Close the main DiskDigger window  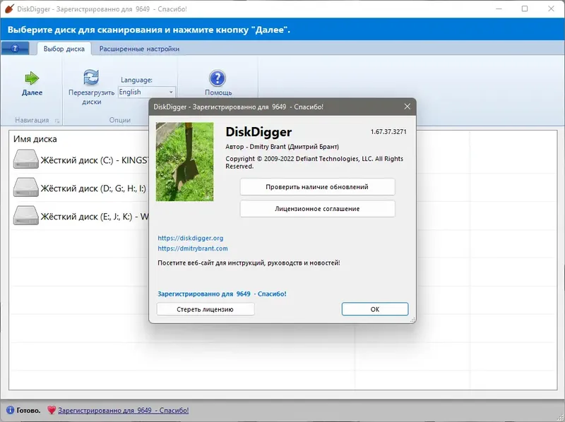551,8
